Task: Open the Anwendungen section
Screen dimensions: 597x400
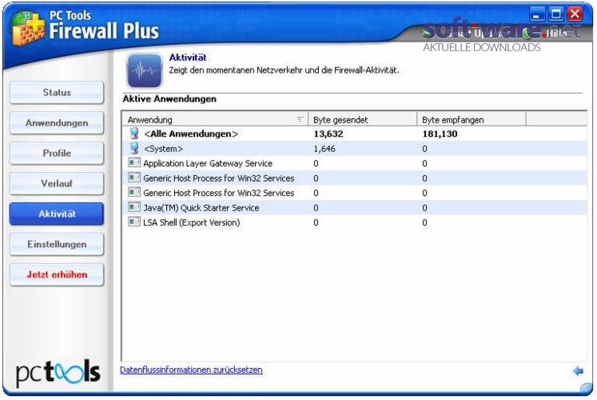Action: click(57, 123)
